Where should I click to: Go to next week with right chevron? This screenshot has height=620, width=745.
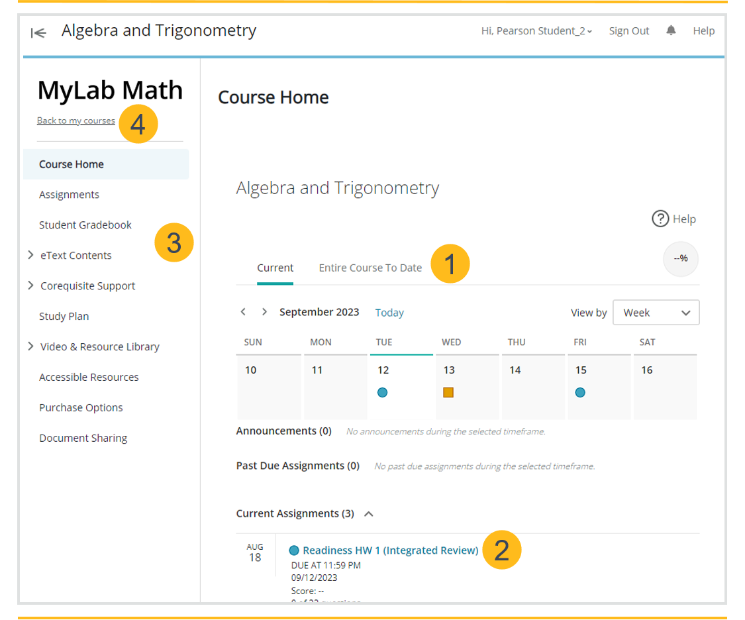click(264, 312)
